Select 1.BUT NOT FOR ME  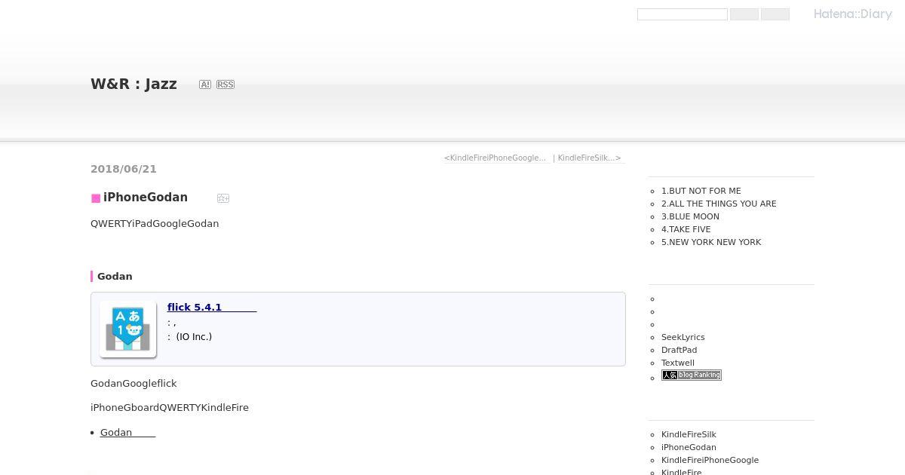click(701, 191)
